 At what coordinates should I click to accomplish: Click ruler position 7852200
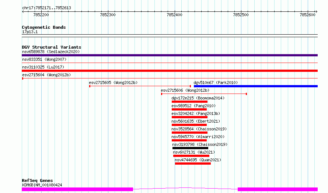point(41,15)
